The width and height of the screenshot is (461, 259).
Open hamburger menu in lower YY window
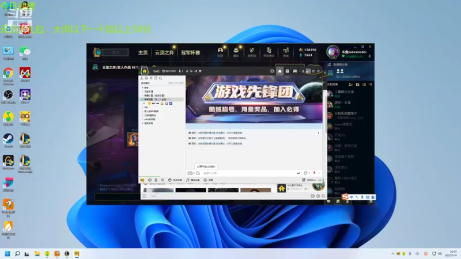tap(144, 196)
